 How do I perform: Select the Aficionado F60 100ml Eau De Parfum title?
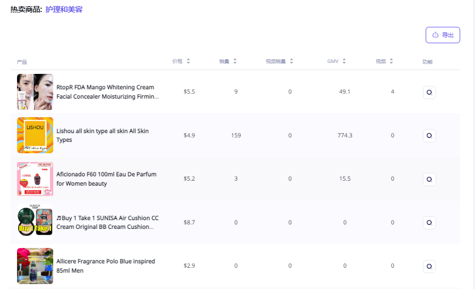click(106, 178)
